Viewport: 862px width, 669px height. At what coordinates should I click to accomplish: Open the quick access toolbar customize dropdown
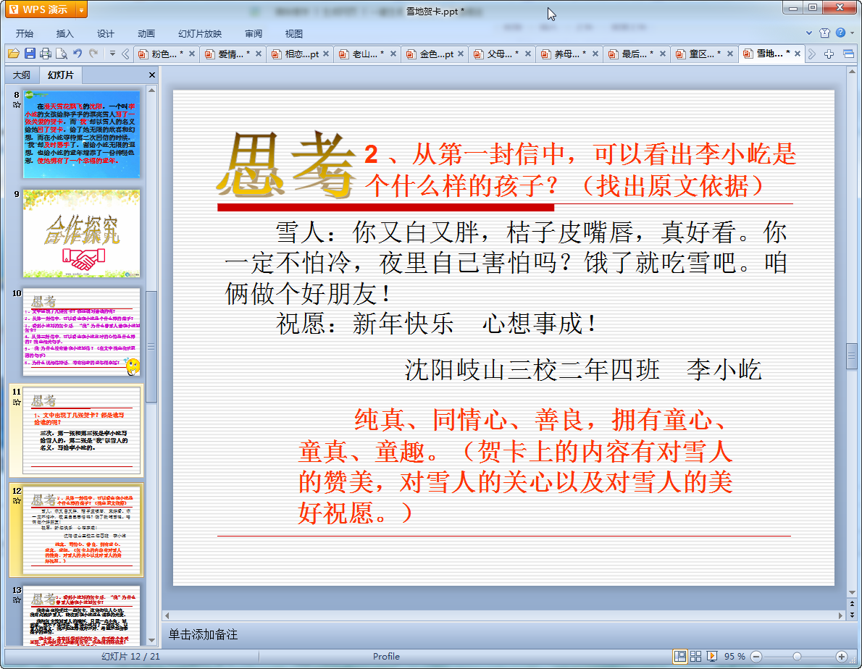click(112, 54)
